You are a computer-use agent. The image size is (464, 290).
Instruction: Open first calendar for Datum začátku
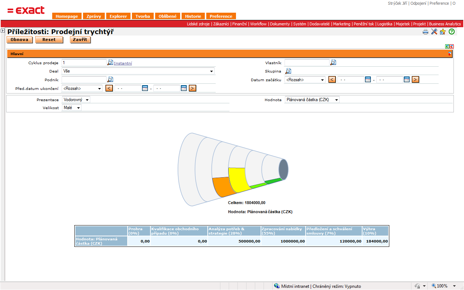pyautogui.click(x=368, y=79)
